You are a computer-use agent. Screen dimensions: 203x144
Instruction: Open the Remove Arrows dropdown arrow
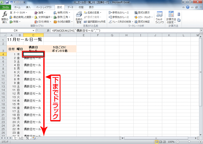click(x=132, y=22)
